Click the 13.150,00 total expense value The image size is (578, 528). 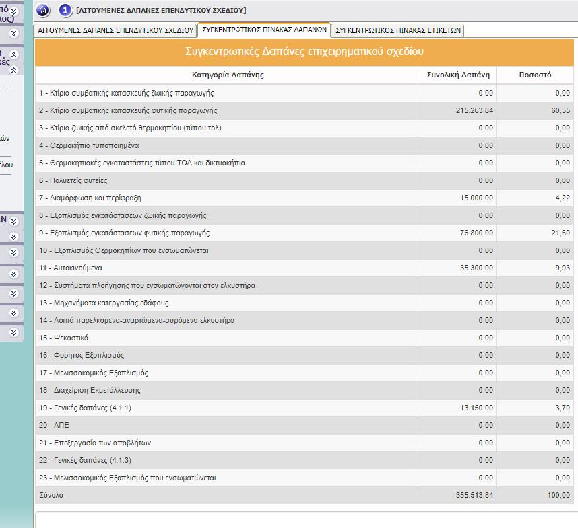[x=476, y=408]
